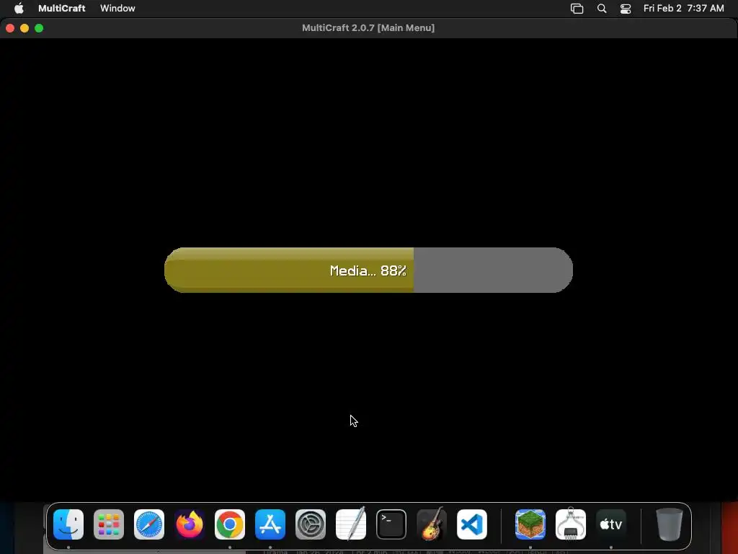Open Apple TV from the Dock

click(x=611, y=524)
